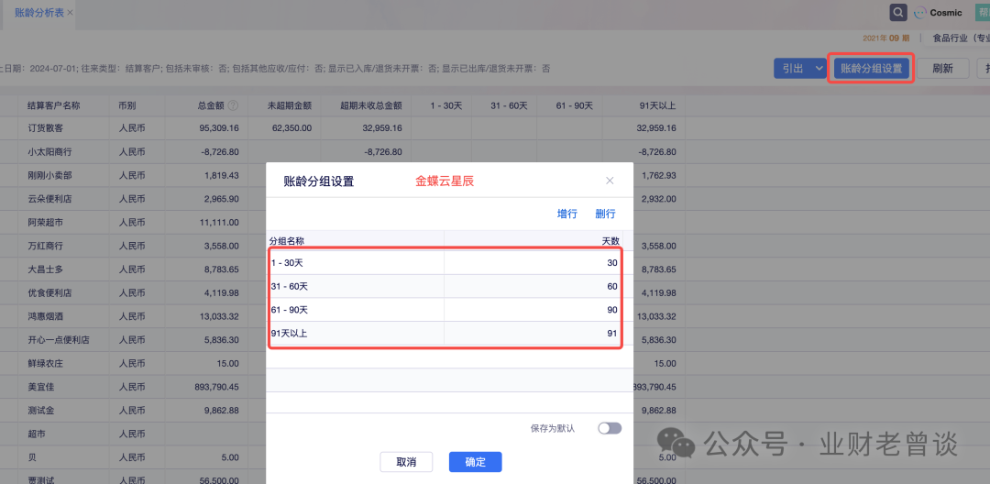Click the Cosmic assistant icon
This screenshot has width=990, height=484.
point(919,13)
